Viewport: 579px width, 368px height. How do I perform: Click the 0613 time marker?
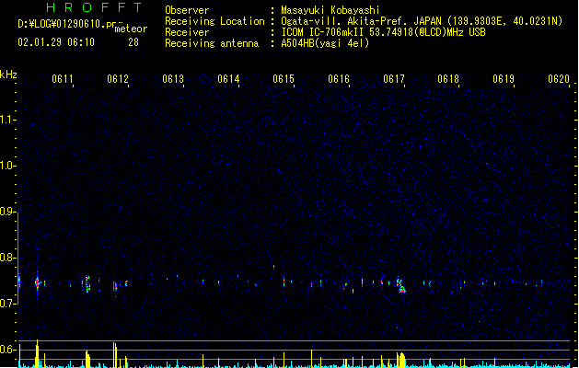point(173,79)
